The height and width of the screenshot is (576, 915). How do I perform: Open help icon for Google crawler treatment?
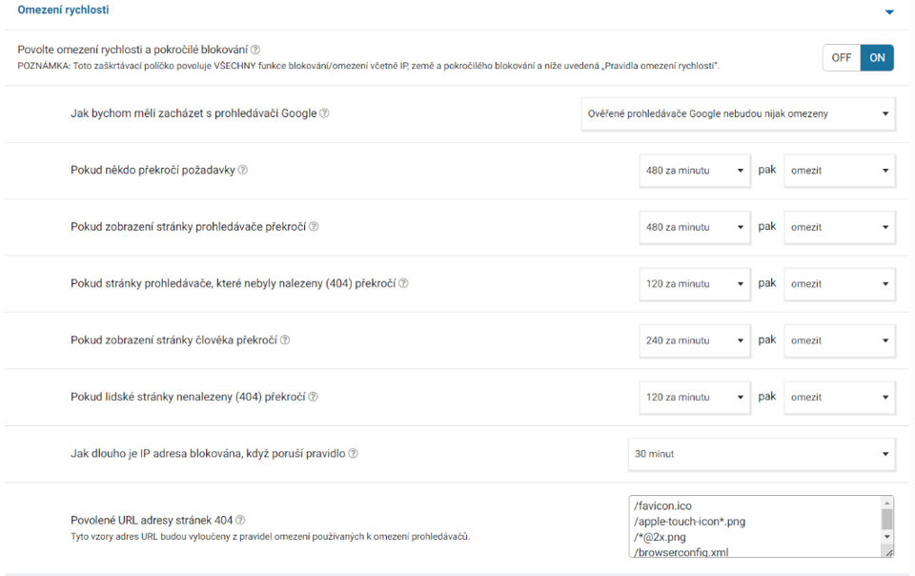(324, 113)
